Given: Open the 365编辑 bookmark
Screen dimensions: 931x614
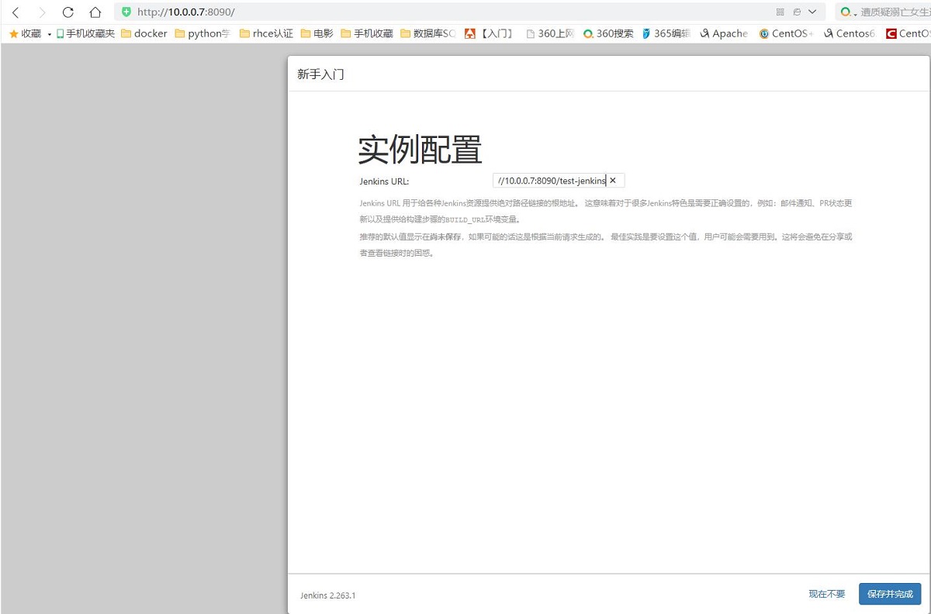Looking at the screenshot, I should click(666, 33).
